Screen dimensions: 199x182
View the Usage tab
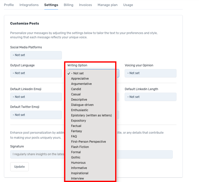coord(128,5)
